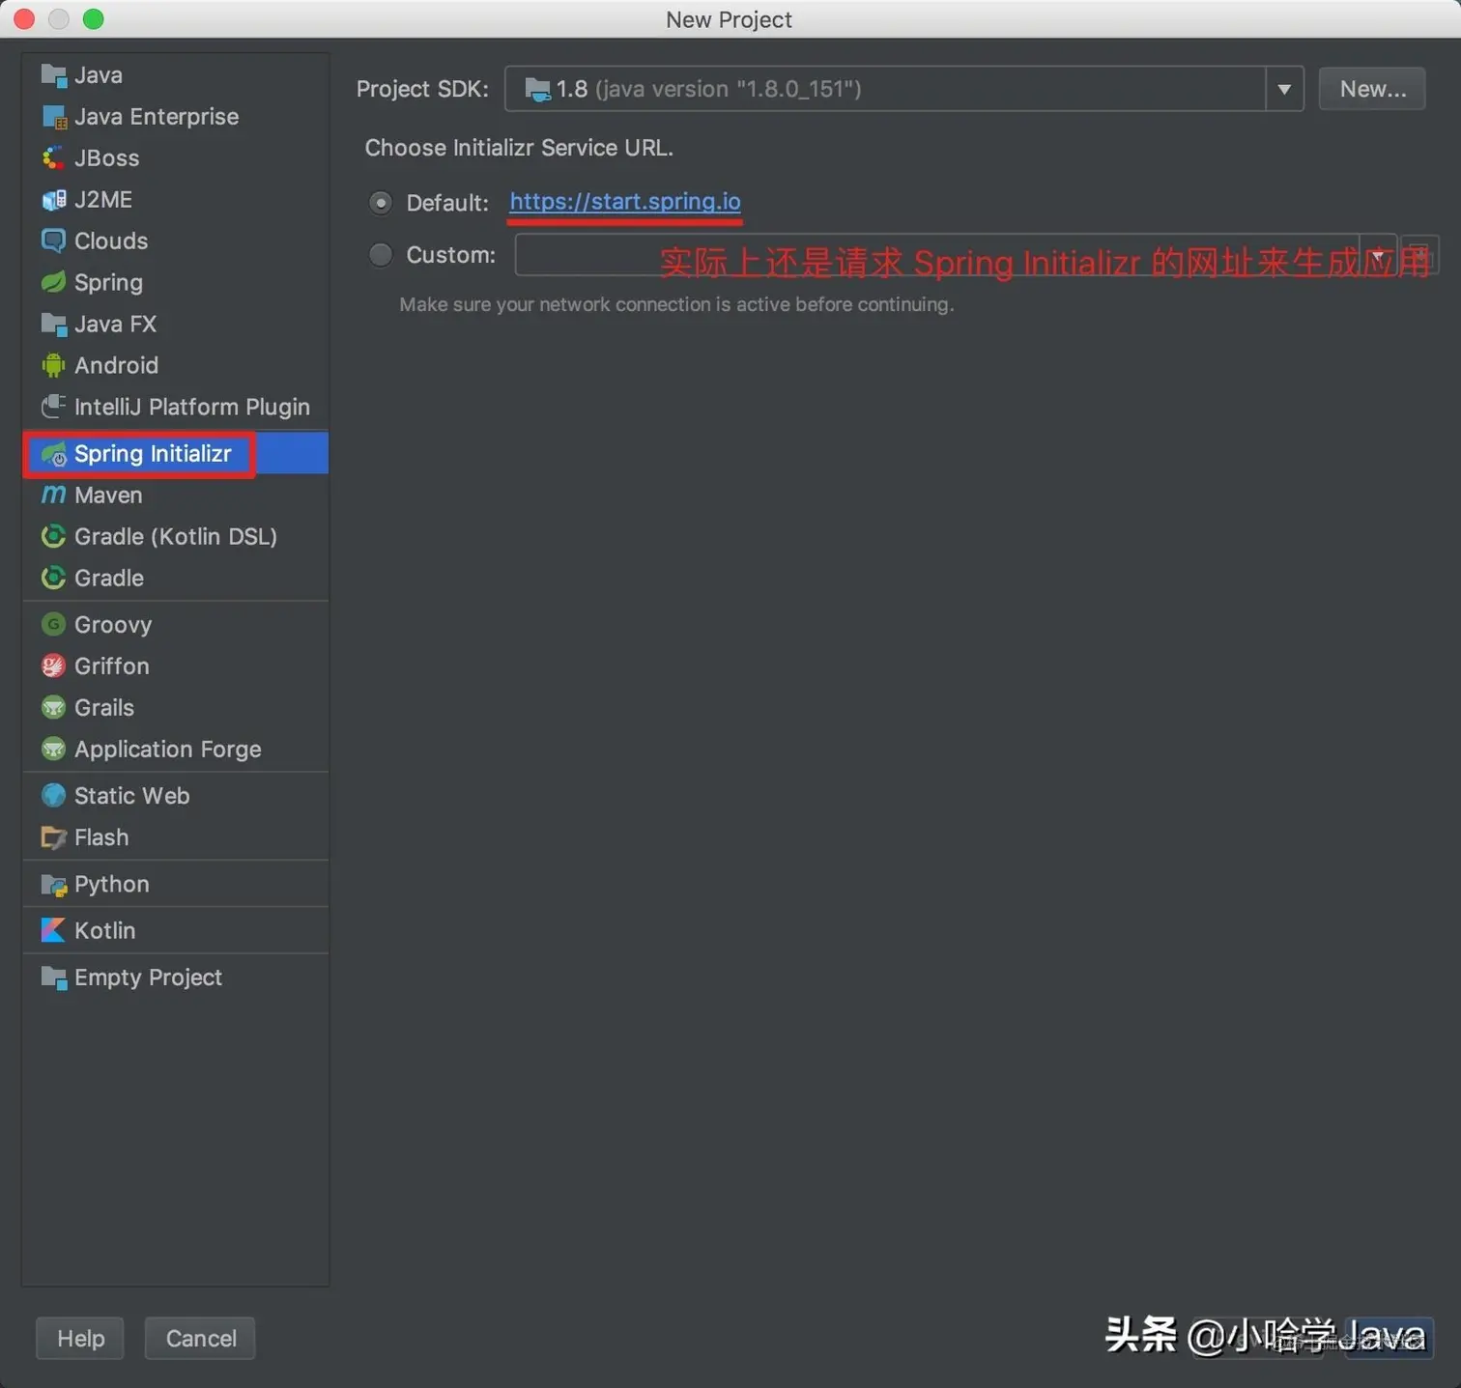
Task: Click the Clouds icon
Action: (x=54, y=241)
